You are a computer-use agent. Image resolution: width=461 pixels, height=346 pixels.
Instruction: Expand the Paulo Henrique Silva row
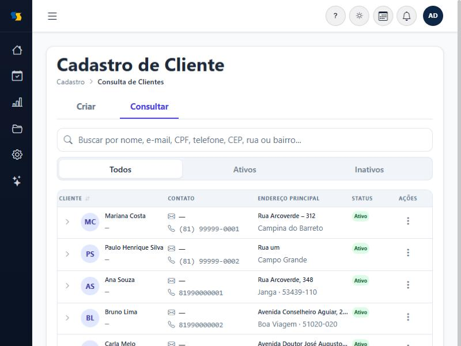(x=67, y=254)
